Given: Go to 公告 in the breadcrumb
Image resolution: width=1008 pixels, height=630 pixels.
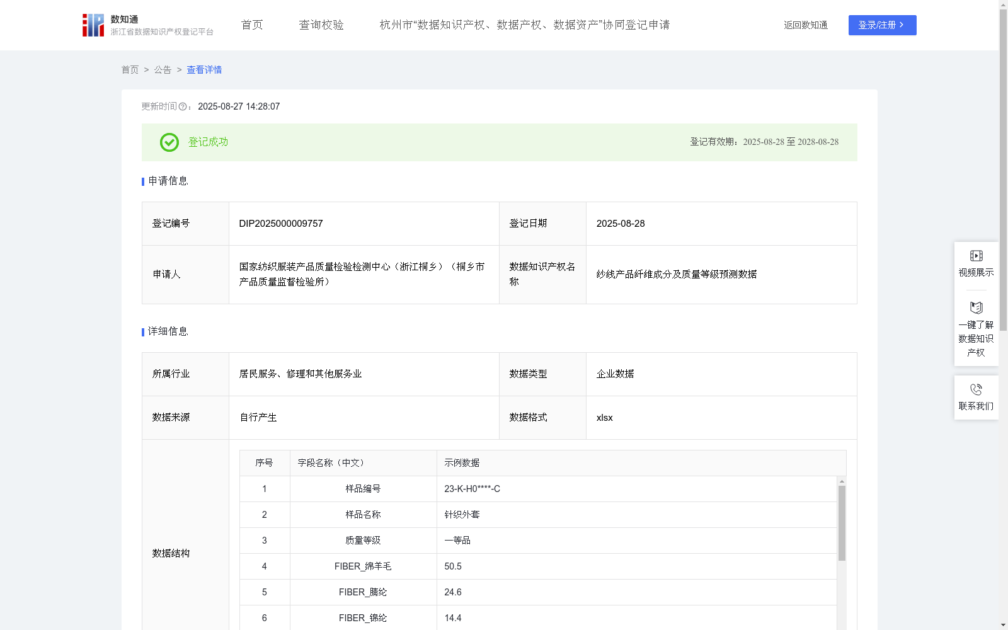Looking at the screenshot, I should (163, 70).
